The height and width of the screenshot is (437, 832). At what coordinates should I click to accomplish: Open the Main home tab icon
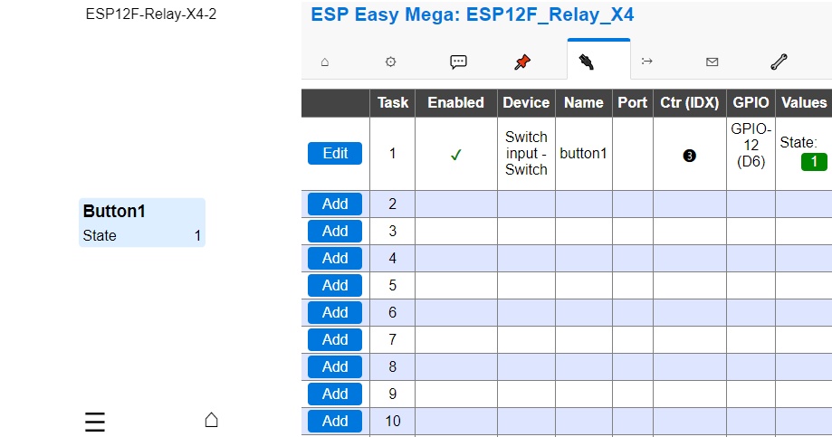[325, 62]
